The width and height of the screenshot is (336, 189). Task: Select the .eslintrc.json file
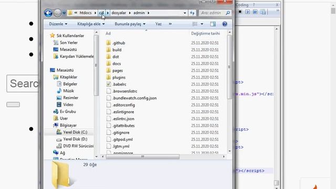tap(123, 119)
